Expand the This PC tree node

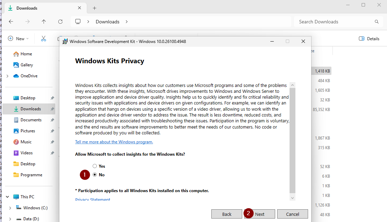(x=7, y=197)
